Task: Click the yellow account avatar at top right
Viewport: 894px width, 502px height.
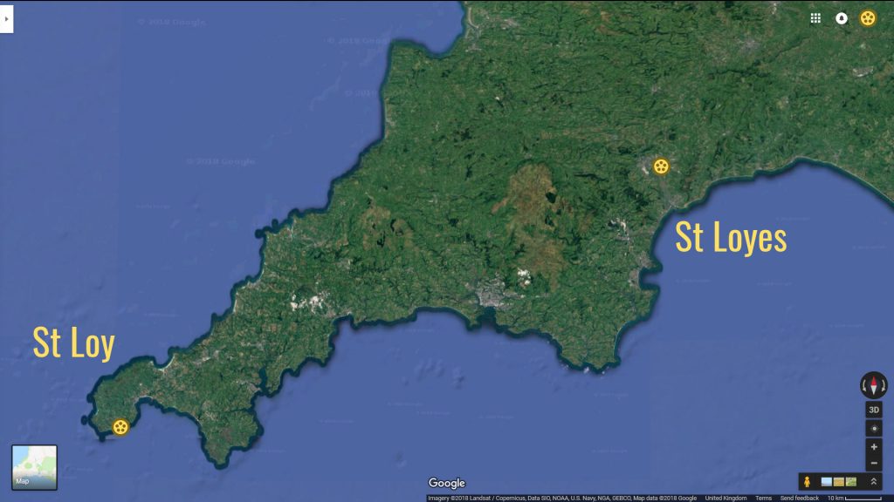Action: tap(867, 18)
